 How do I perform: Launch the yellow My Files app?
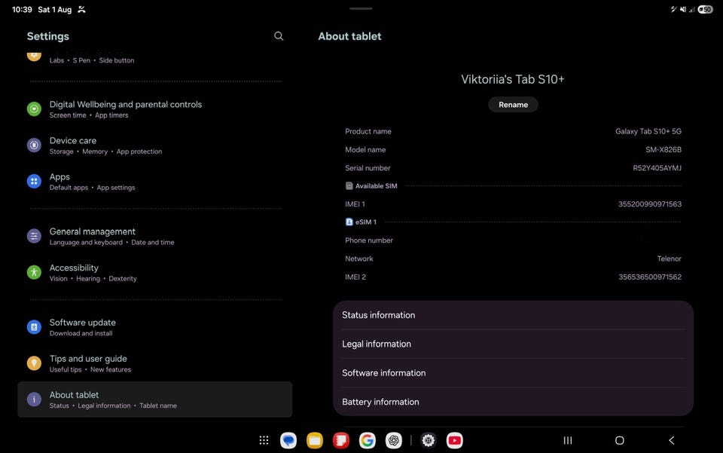(x=315, y=440)
